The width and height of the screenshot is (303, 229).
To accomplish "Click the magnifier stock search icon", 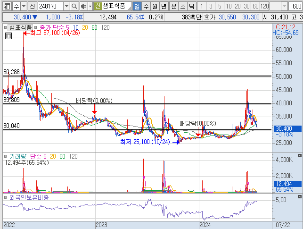I will click(74, 6).
